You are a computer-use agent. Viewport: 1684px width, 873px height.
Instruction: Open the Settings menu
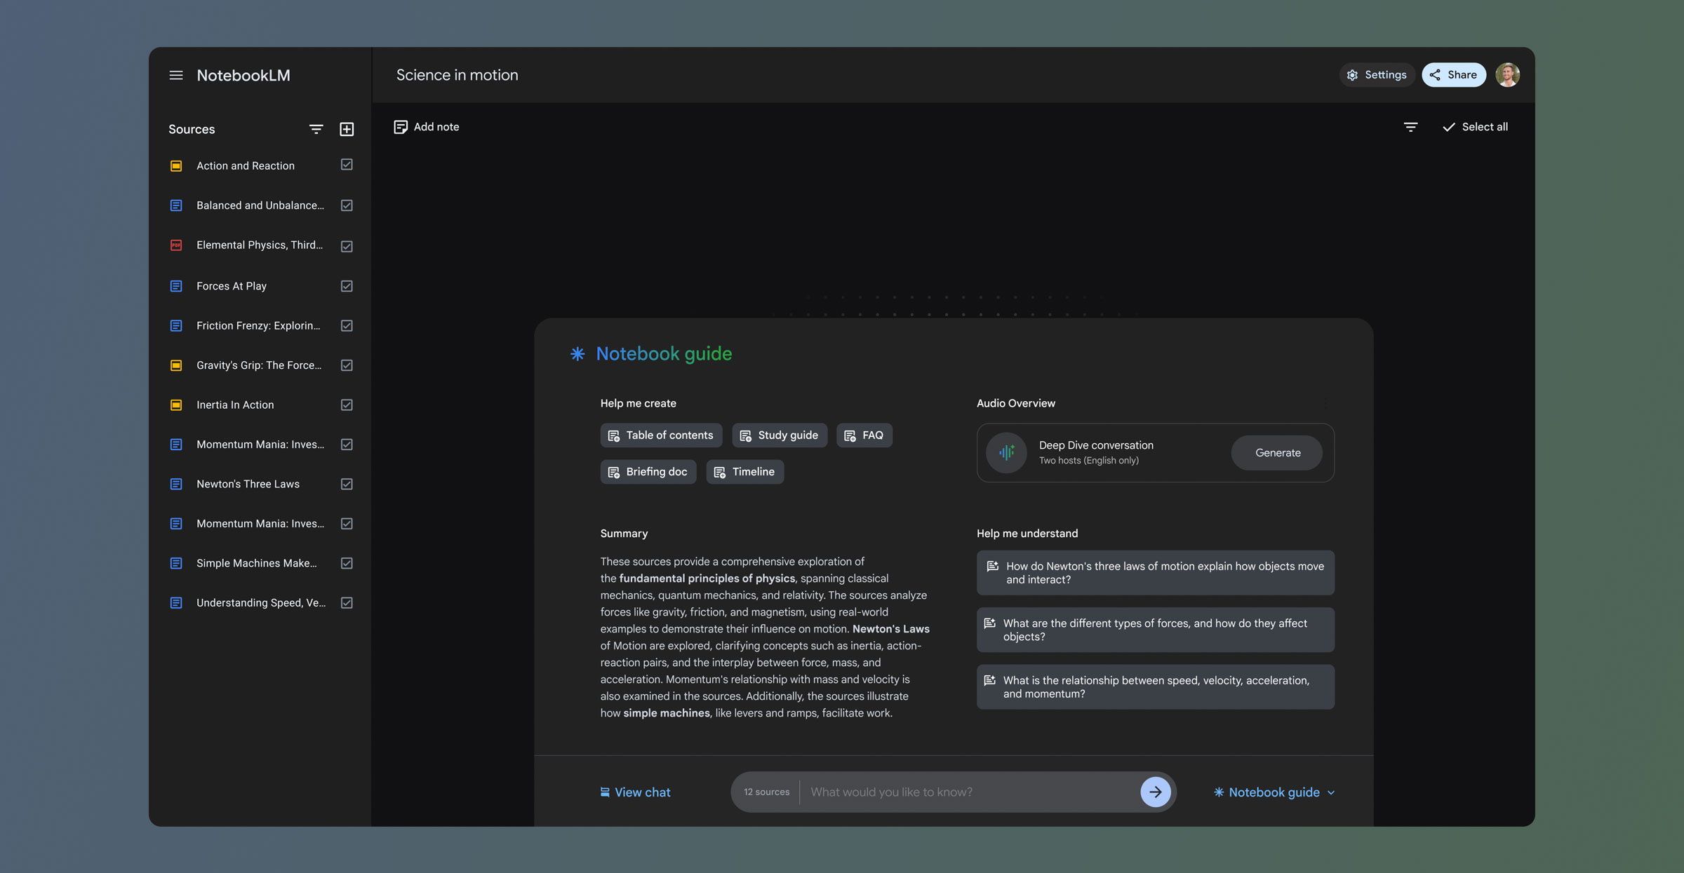(x=1377, y=75)
